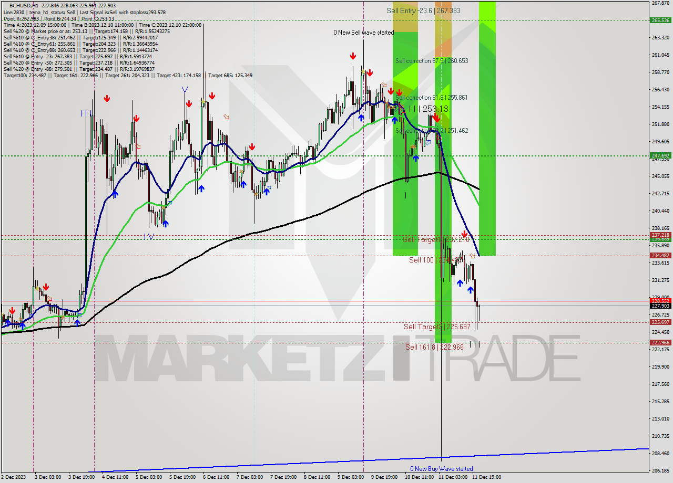Click the '10 Dec 11:00' time axis label
This screenshot has height=483, width=673.
click(419, 477)
